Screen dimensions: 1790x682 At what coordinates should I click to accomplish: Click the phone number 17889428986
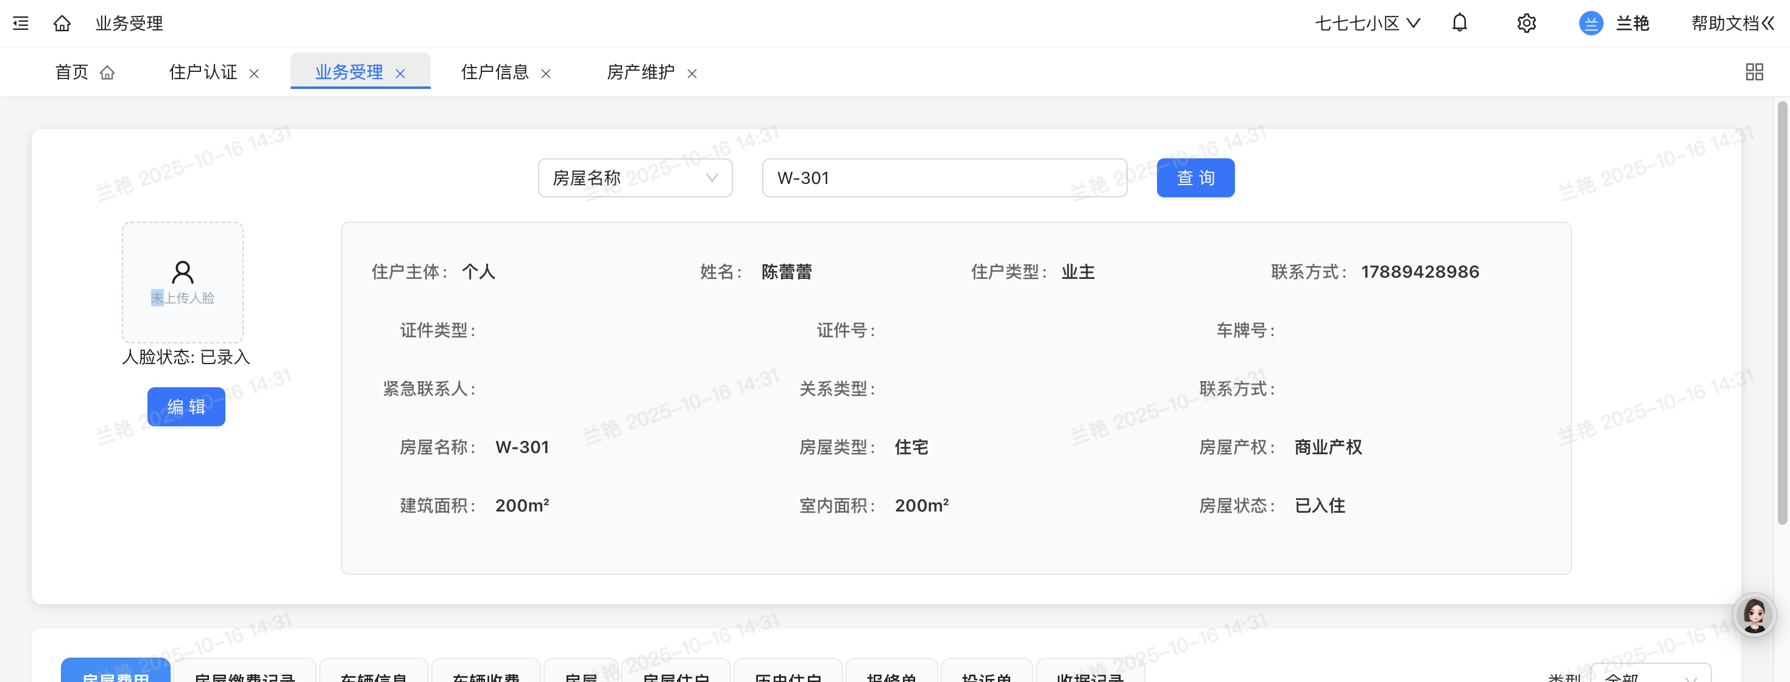1420,272
